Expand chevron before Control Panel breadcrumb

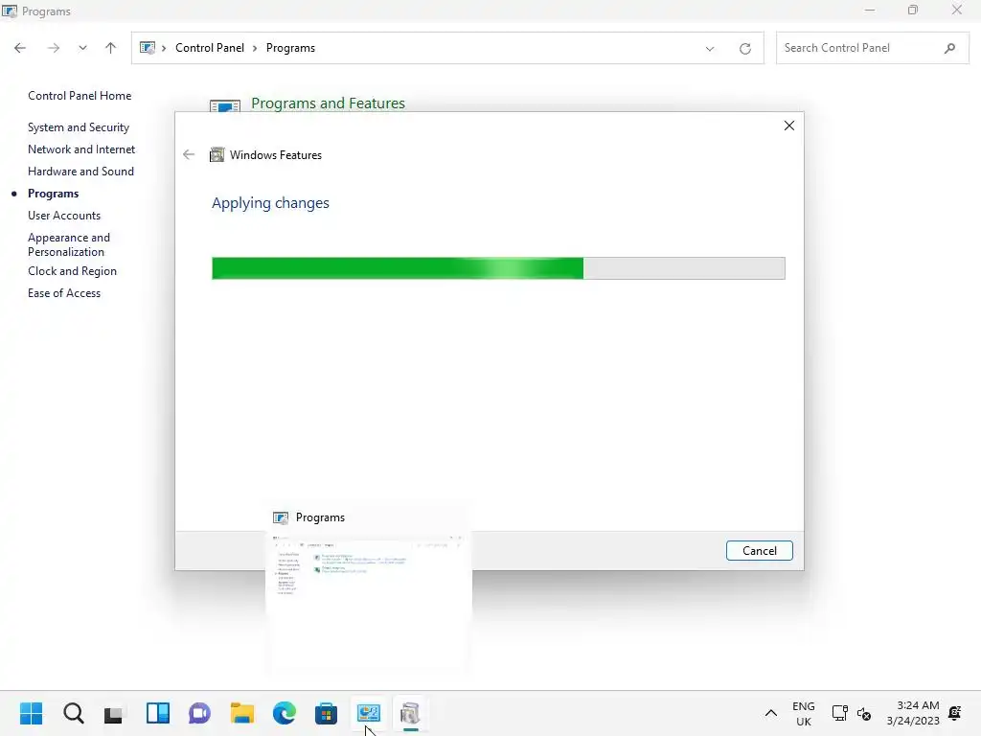click(164, 48)
